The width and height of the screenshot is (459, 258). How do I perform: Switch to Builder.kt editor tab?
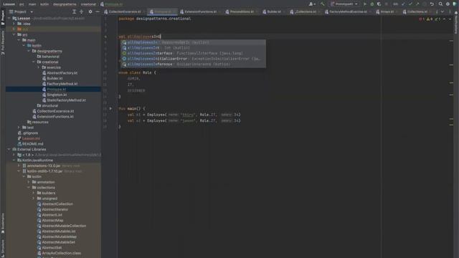tap(274, 11)
